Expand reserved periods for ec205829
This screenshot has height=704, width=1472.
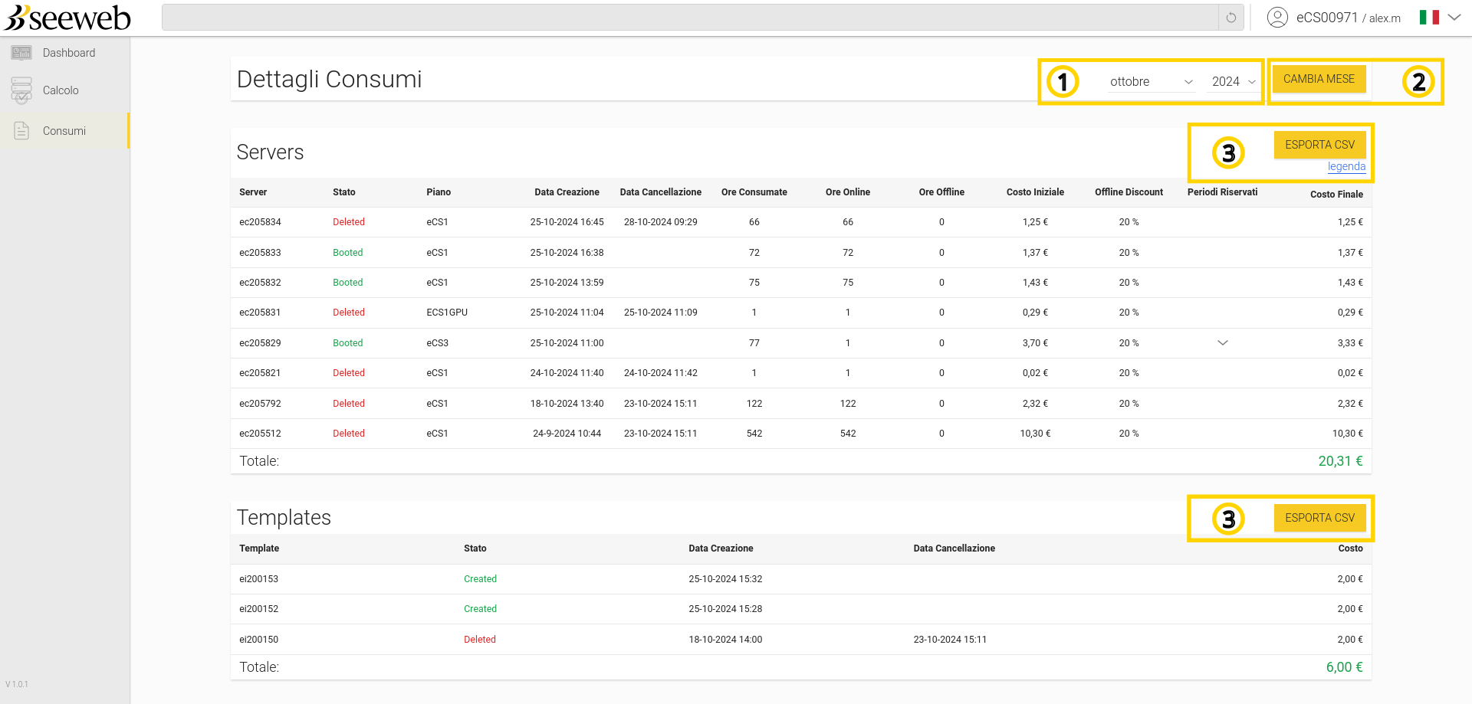click(1223, 343)
